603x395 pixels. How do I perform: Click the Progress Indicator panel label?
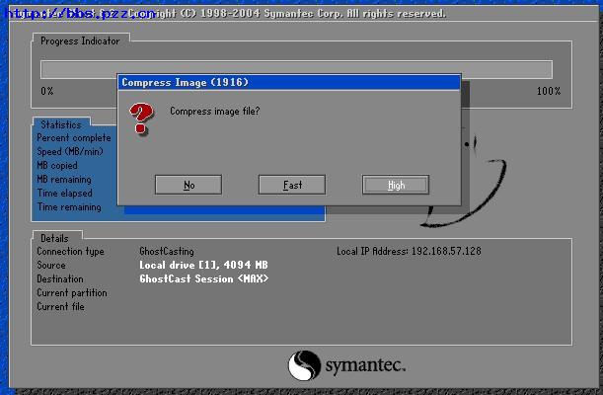[80, 40]
